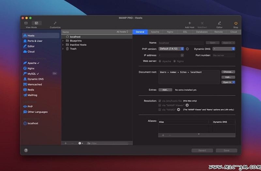Launch WebStart from the toolbar
This screenshot has height=171, width=261.
[202, 23]
